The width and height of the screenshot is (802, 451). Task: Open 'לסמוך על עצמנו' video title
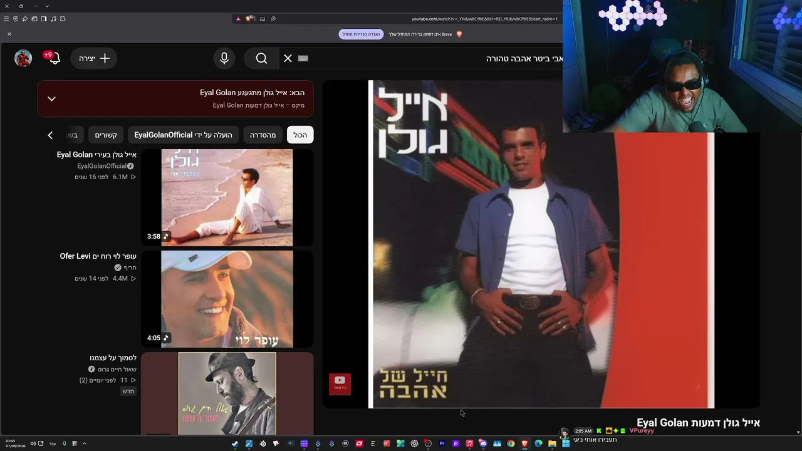click(113, 358)
